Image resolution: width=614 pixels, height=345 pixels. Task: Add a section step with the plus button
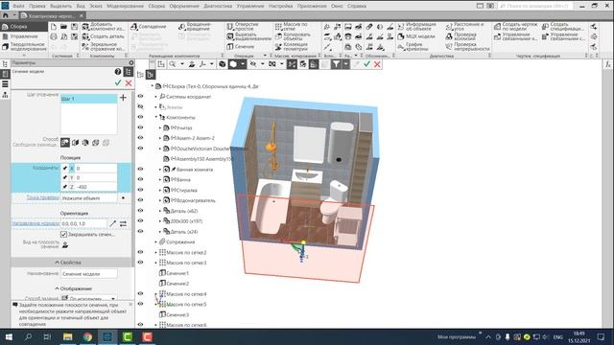[123, 98]
